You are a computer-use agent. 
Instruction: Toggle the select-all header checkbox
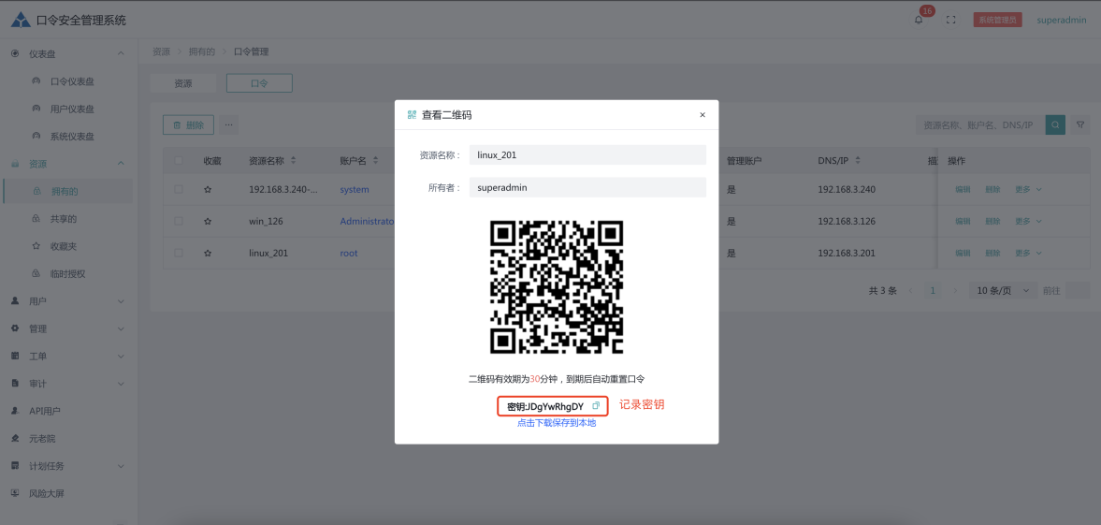tap(179, 161)
